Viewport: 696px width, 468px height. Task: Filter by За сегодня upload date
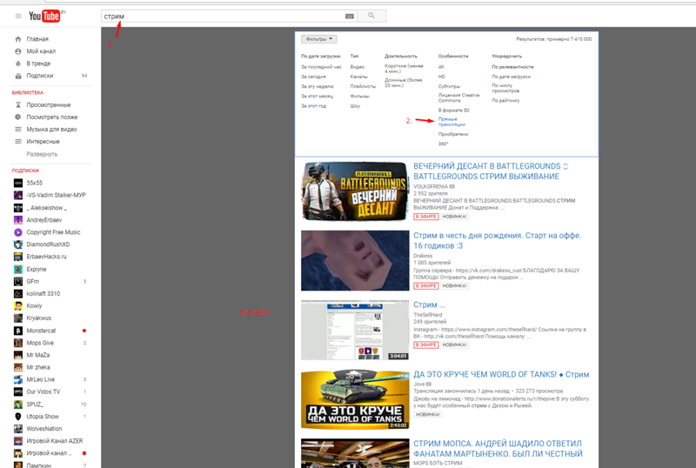(x=313, y=77)
